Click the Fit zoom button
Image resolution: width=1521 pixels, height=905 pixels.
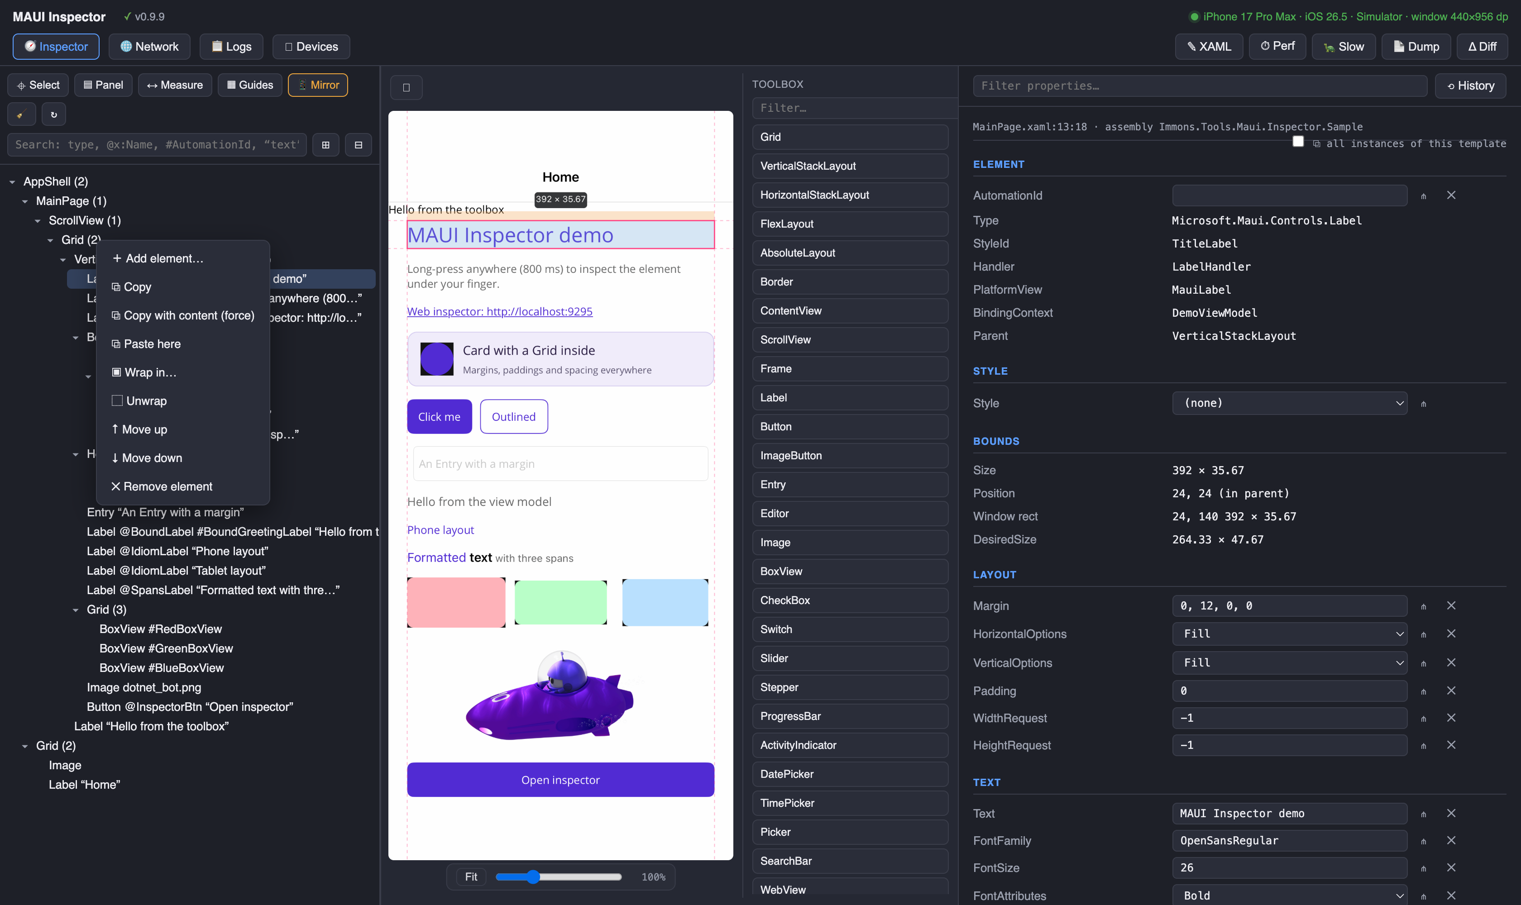pyautogui.click(x=471, y=877)
